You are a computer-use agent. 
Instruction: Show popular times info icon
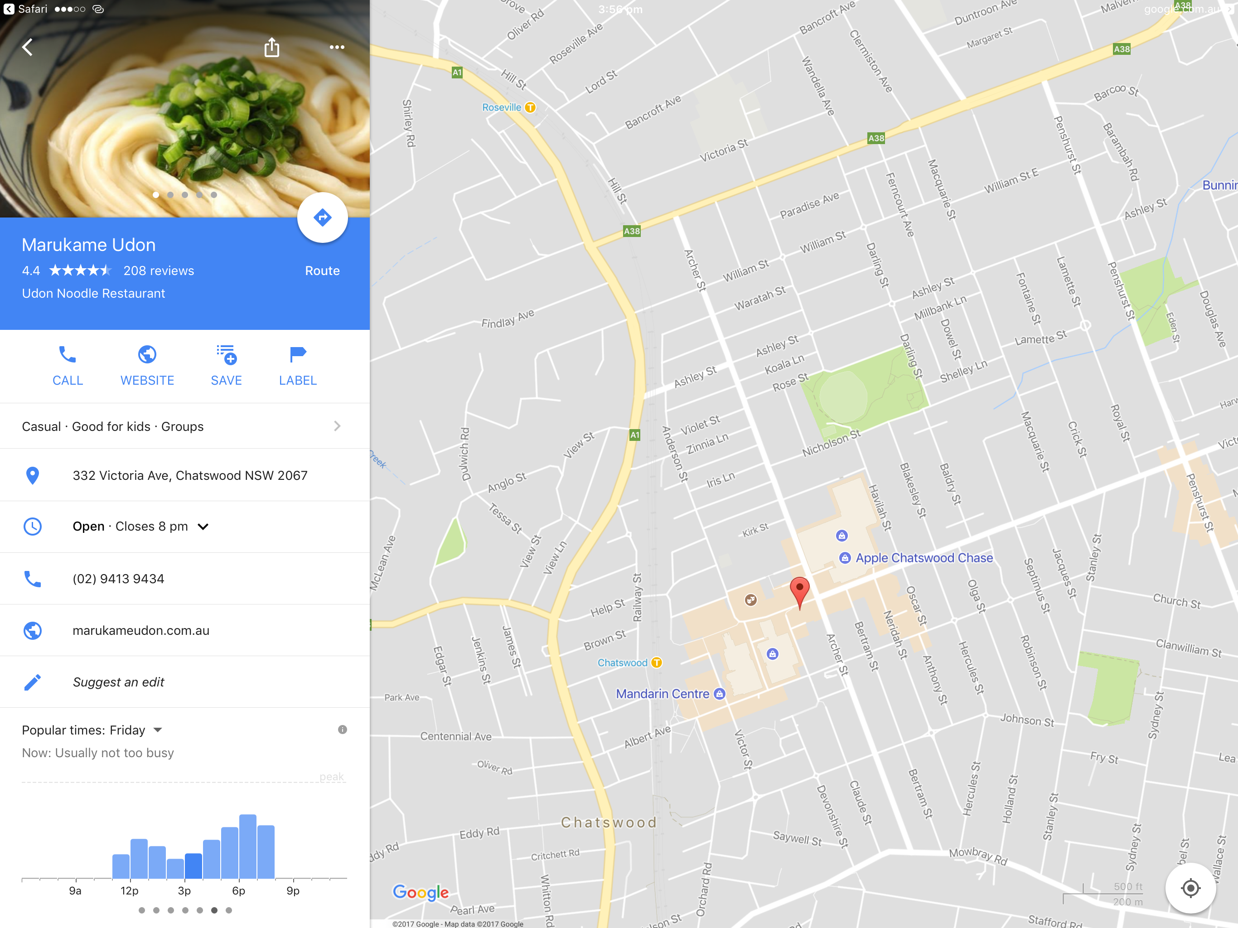pyautogui.click(x=343, y=729)
